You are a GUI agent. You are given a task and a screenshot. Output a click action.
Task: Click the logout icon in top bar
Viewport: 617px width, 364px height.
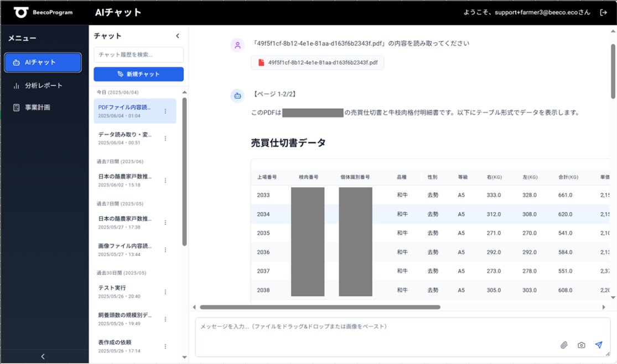tap(603, 13)
